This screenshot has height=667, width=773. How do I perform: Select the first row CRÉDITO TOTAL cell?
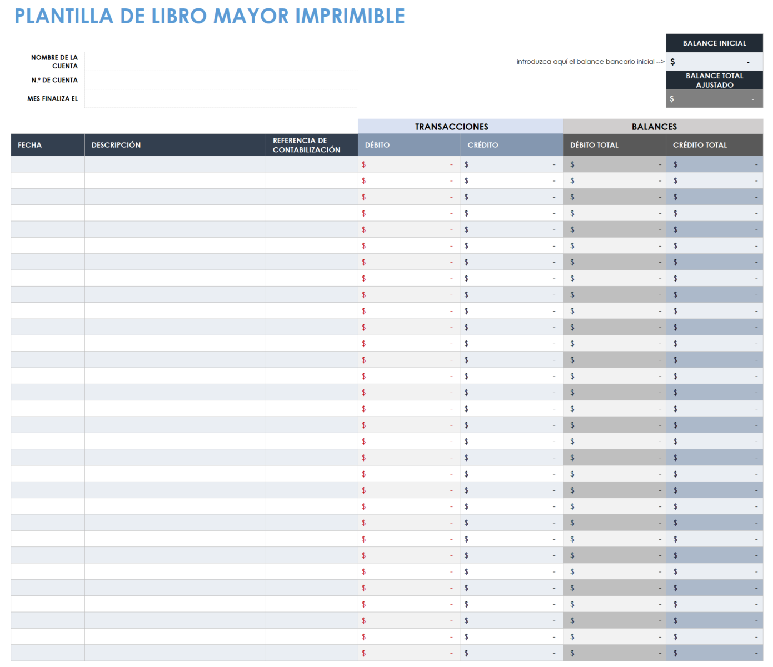714,164
